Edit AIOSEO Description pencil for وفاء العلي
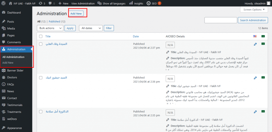Viewport: 272px width, 132px height. (x=167, y=58)
